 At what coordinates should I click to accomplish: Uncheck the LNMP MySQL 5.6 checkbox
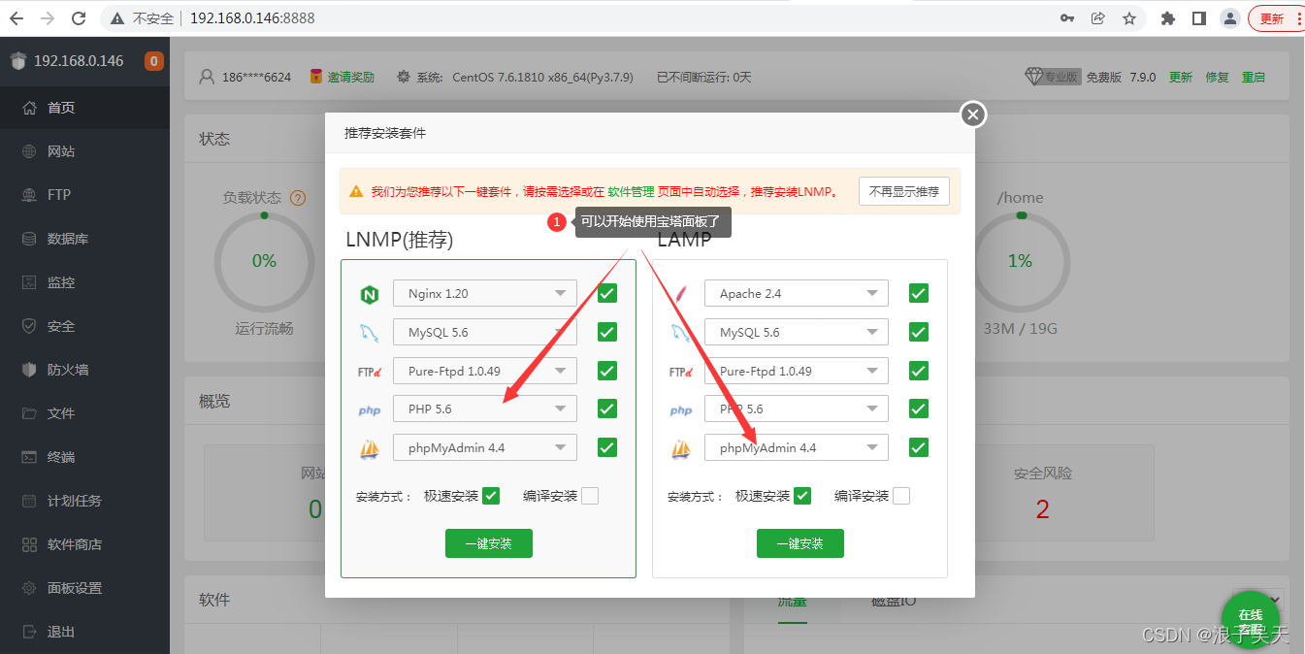[x=607, y=332]
